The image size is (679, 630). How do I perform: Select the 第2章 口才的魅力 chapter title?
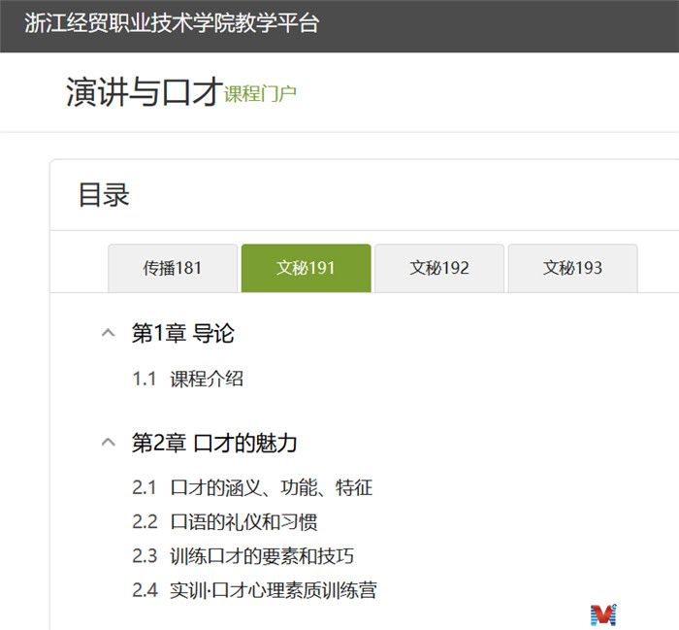[x=214, y=444]
